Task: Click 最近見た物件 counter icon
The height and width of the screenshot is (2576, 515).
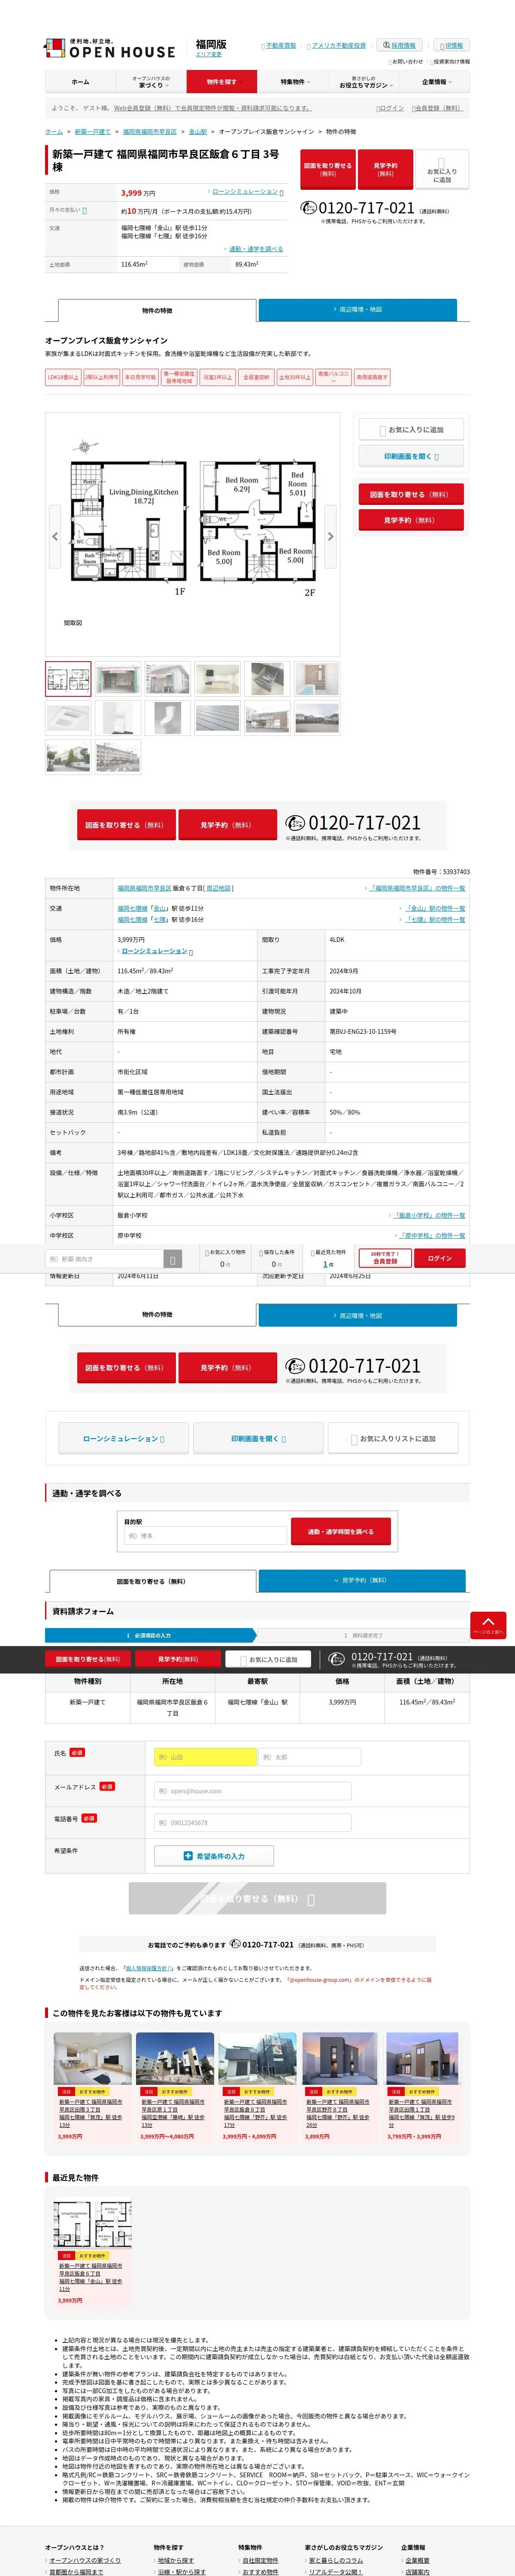Action: [329, 1258]
